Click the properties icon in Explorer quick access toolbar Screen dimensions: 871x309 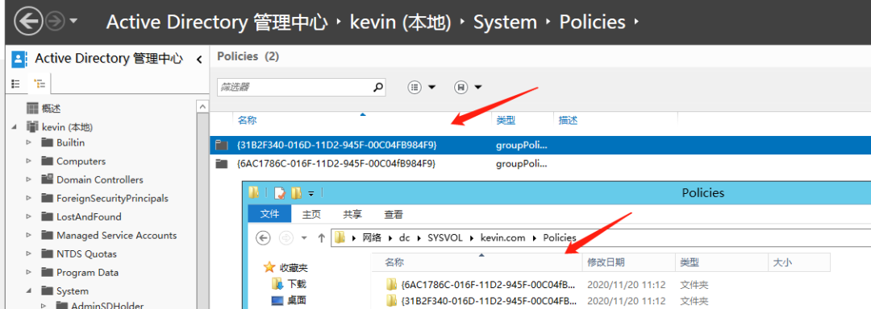point(280,192)
